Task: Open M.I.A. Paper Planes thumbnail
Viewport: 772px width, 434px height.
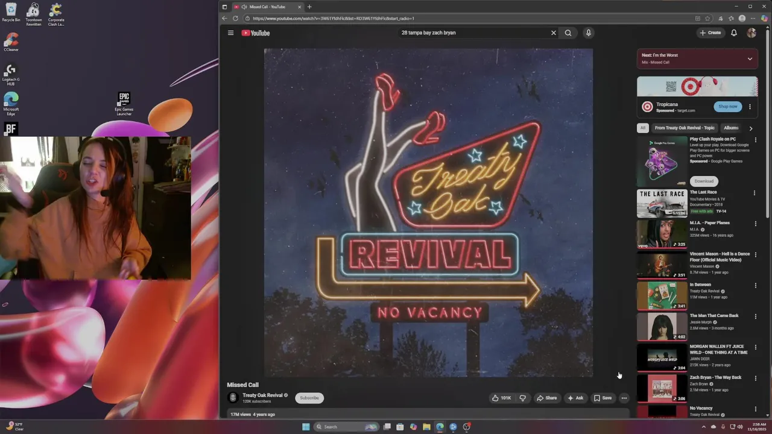Action: (662, 234)
